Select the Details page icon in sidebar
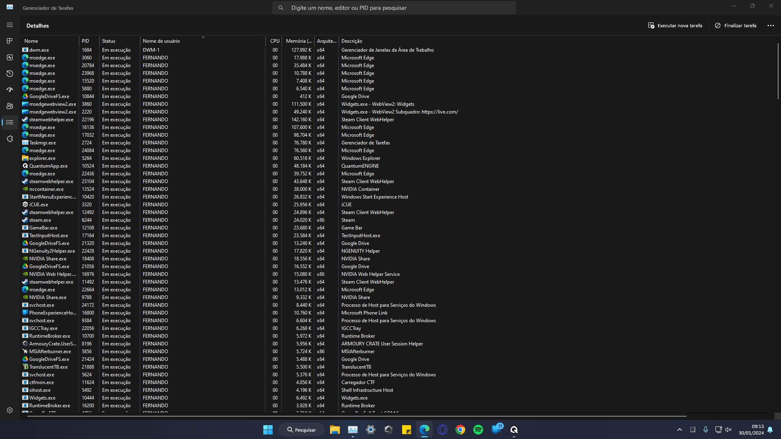 [10, 122]
